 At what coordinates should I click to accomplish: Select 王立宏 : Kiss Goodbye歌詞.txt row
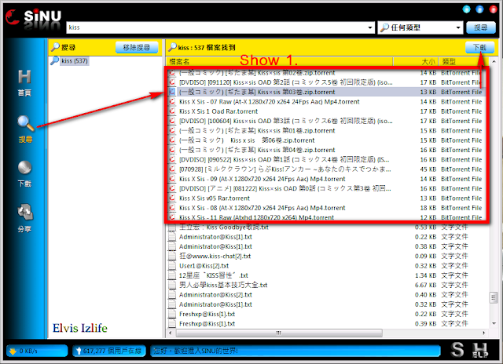[325, 227]
